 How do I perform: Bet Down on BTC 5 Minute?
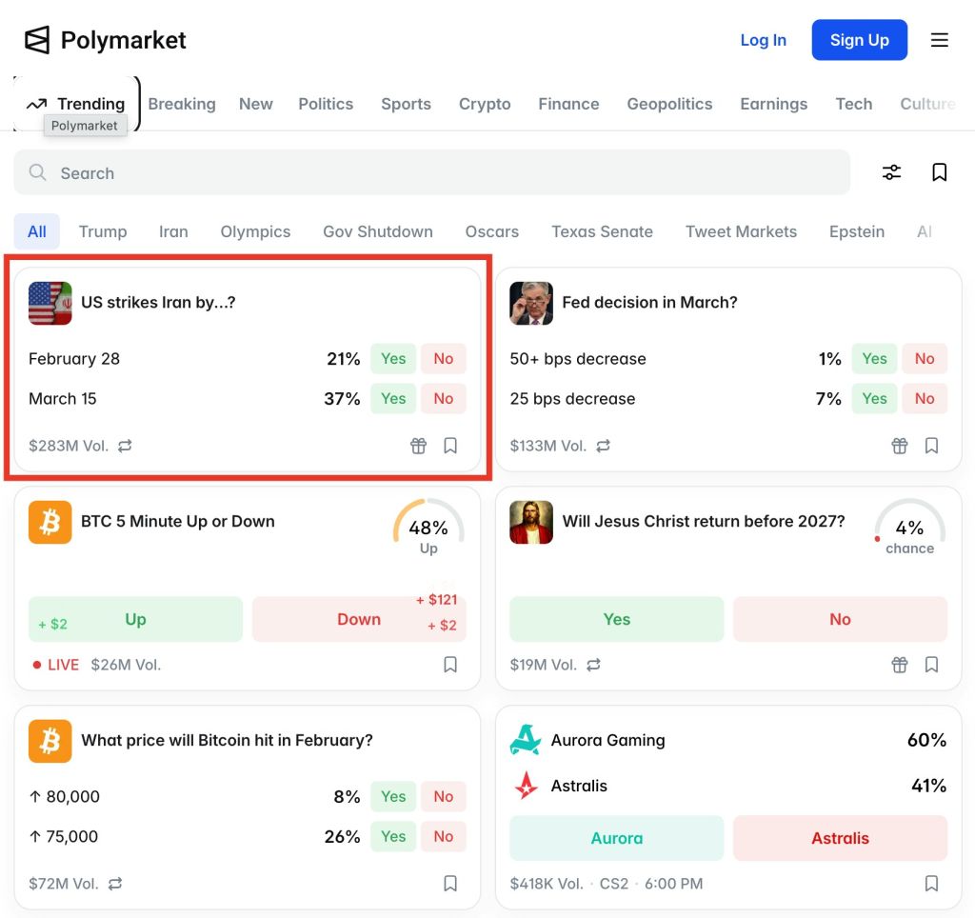(359, 619)
